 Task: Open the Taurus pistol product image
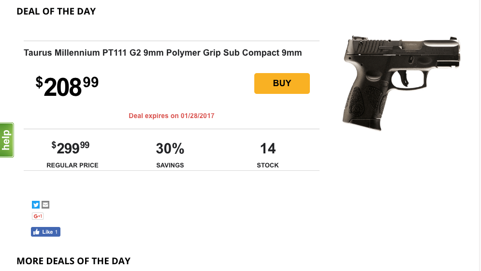(x=401, y=83)
